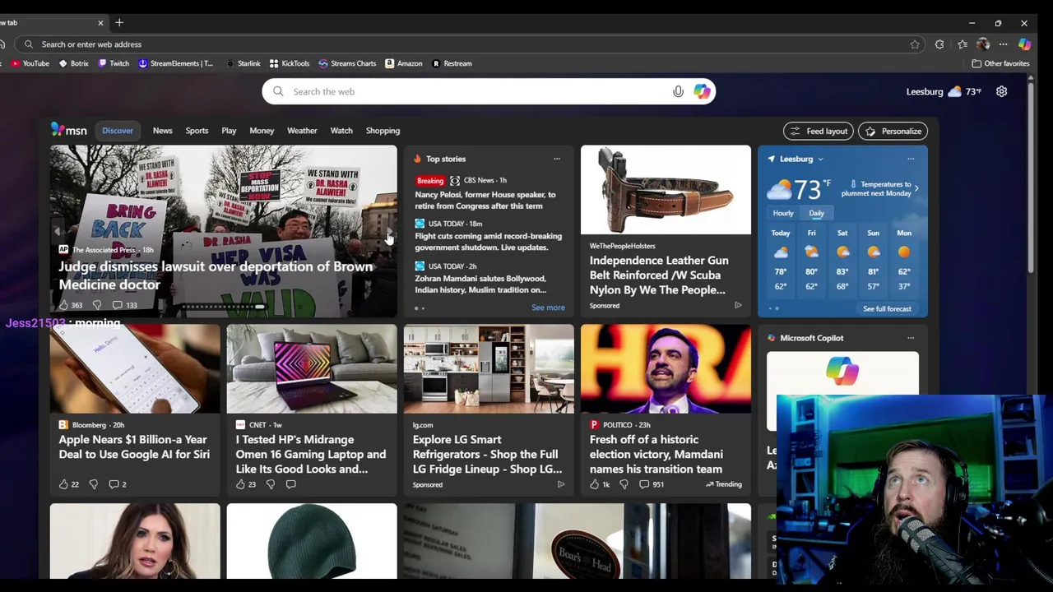The width and height of the screenshot is (1053, 592).
Task: Open the browser profile avatar
Action: pyautogui.click(x=983, y=44)
